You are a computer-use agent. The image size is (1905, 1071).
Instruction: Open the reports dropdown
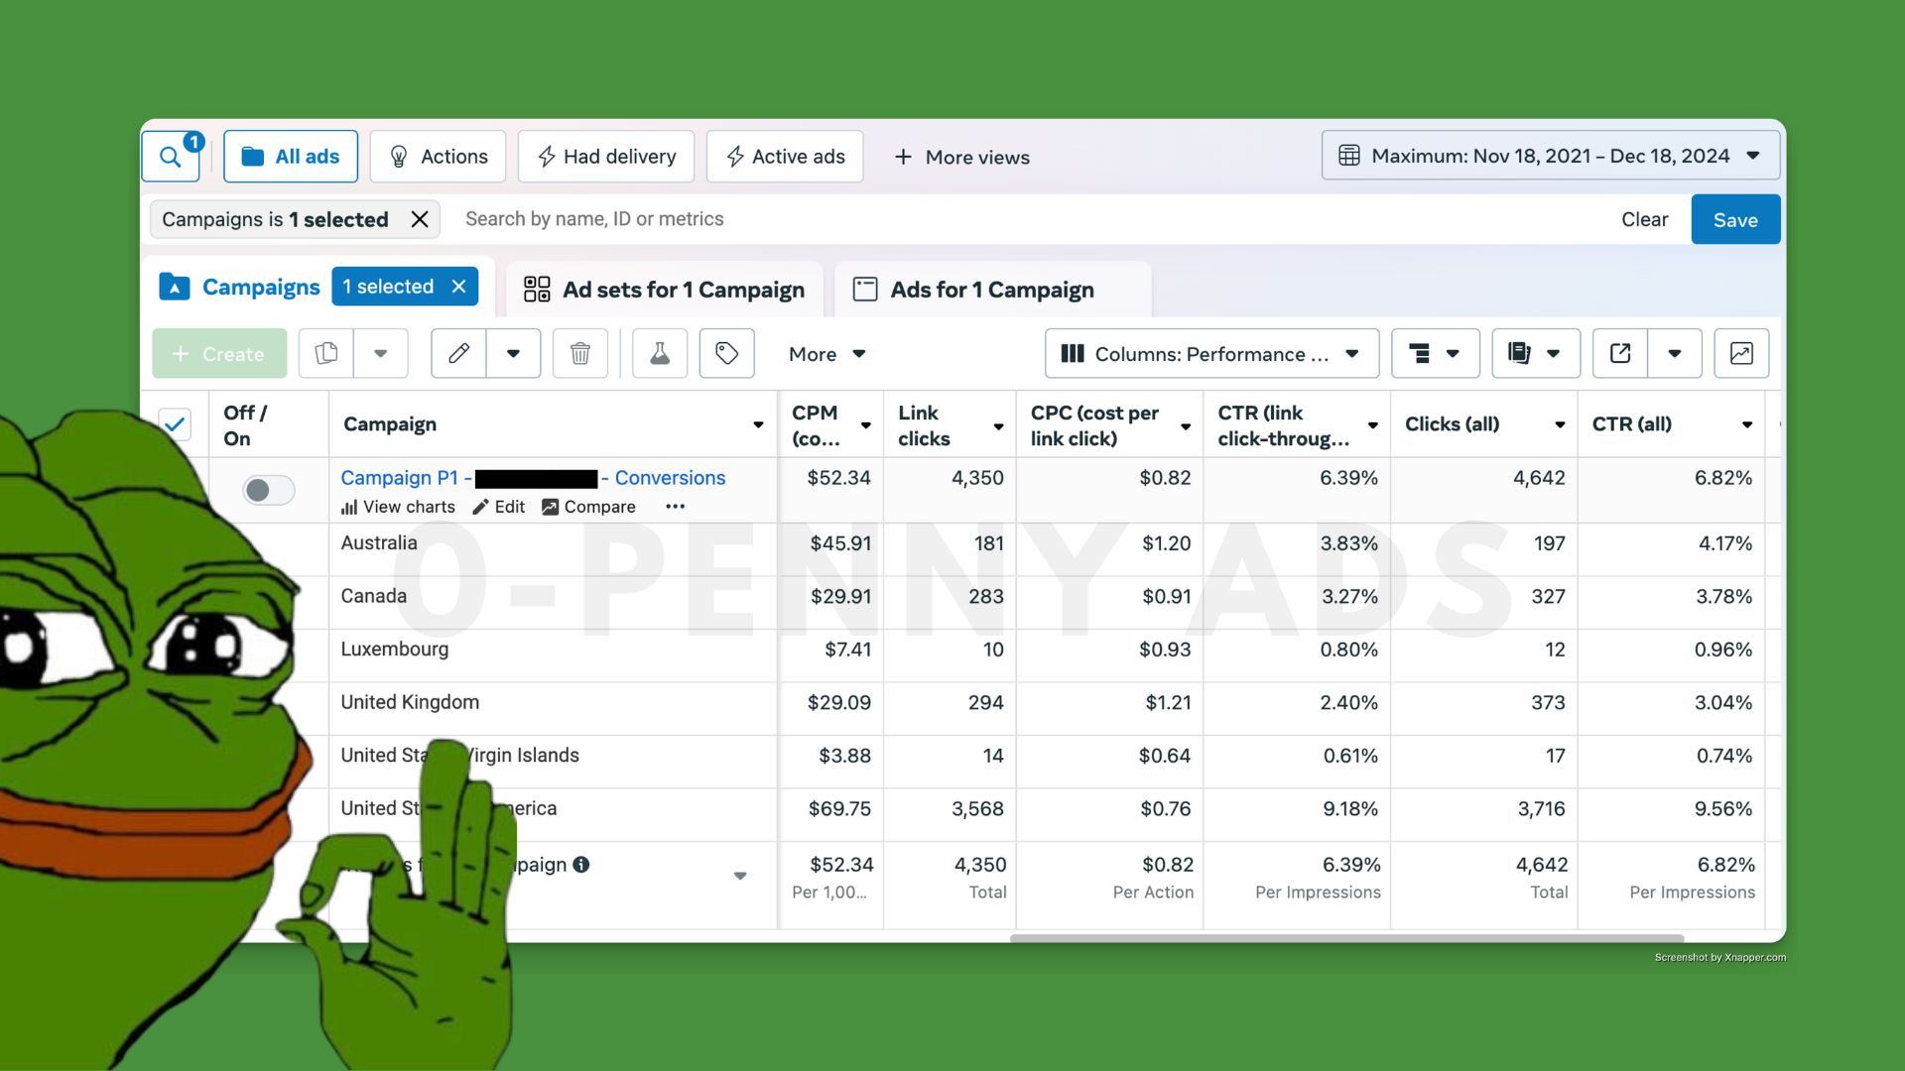coord(1536,354)
